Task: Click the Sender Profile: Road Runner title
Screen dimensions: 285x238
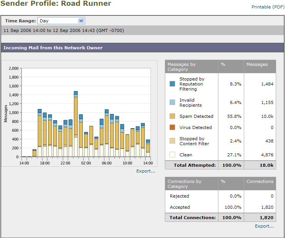Action: click(x=55, y=3)
